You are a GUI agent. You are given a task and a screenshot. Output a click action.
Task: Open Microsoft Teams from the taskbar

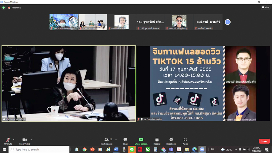[171, 149]
